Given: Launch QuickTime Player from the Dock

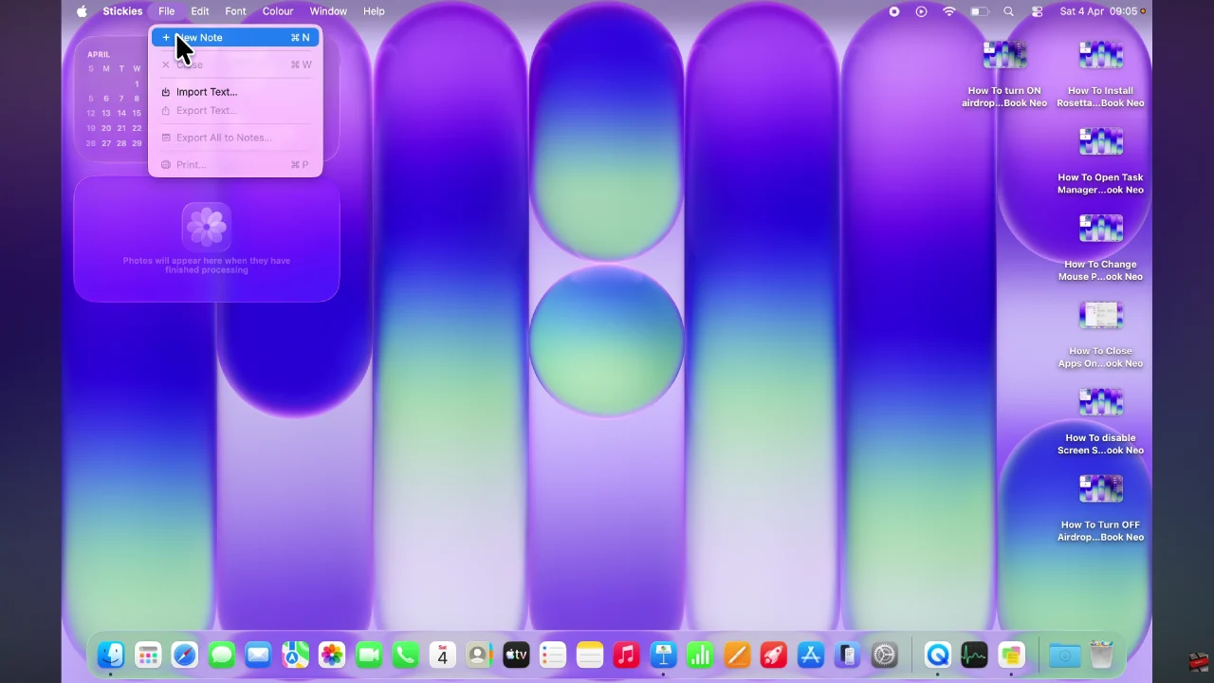Looking at the screenshot, I should click(x=937, y=655).
